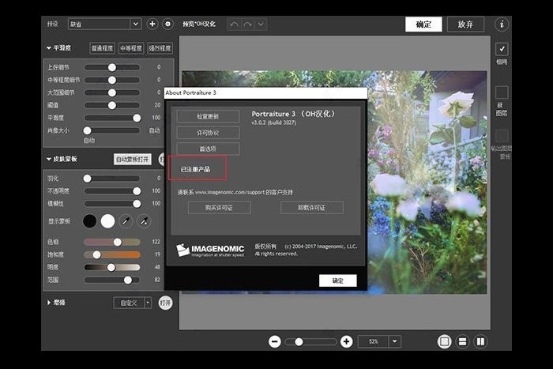Click the zoom in plus icon
Image resolution: width=553 pixels, height=369 pixels.
(346, 341)
